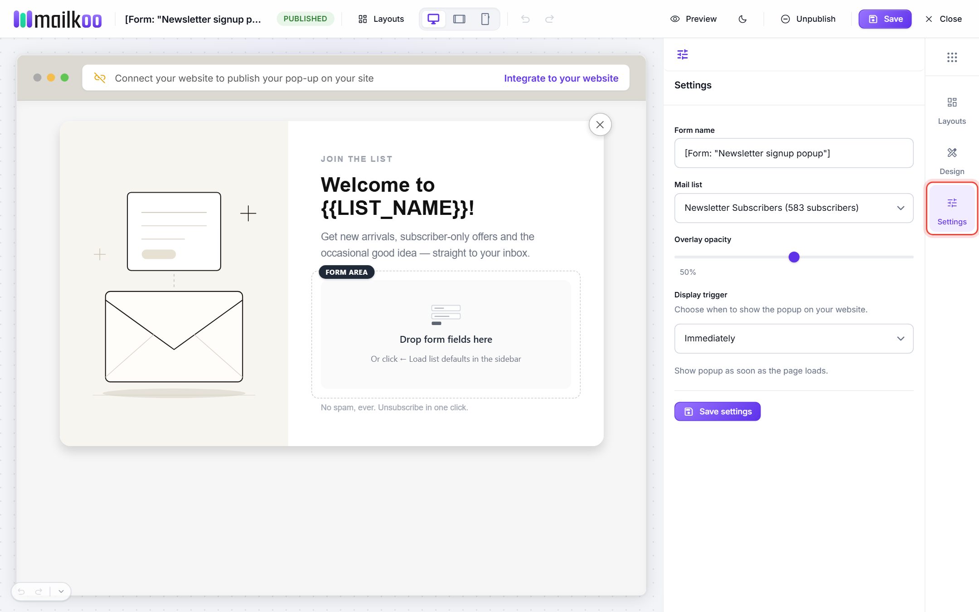Screen dimensions: 979x612
Task: Click the Drop form fields here area
Action: click(446, 335)
